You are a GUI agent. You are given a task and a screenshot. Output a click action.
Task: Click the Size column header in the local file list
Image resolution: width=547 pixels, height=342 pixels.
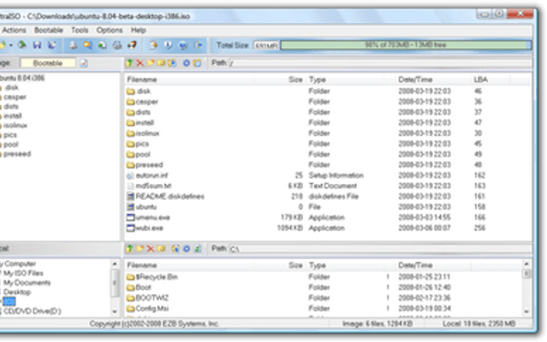point(279,265)
